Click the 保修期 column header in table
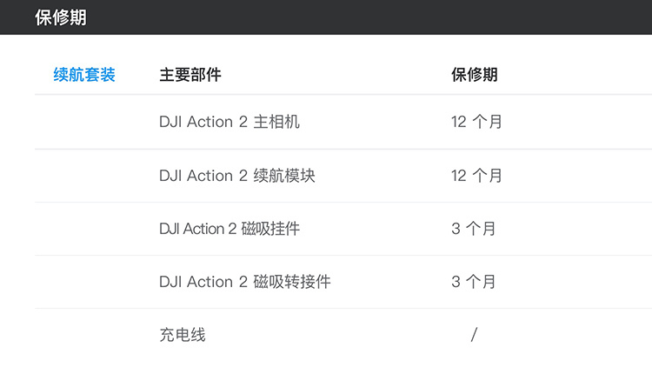The height and width of the screenshot is (381, 652). 475,75
